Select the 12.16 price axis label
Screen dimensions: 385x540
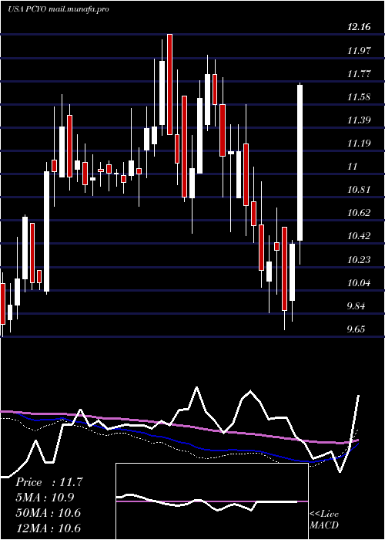click(x=359, y=27)
